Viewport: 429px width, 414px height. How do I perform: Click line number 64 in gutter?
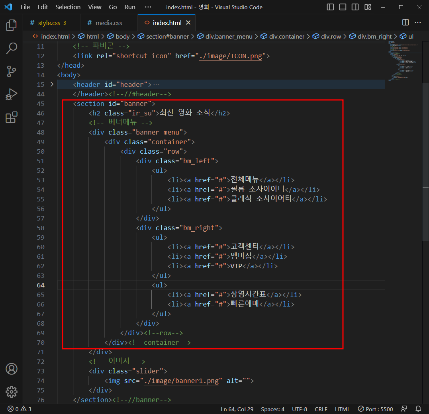point(41,285)
